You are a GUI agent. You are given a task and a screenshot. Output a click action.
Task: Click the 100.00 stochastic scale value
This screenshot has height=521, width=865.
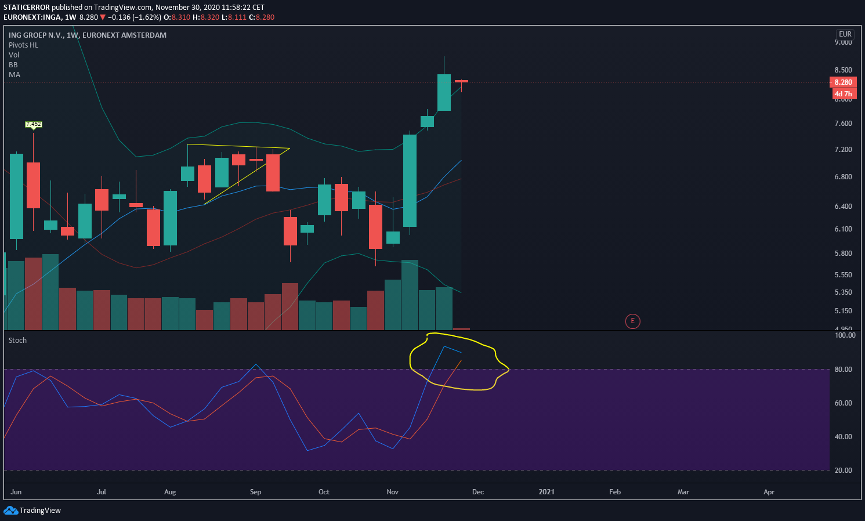[x=845, y=335]
